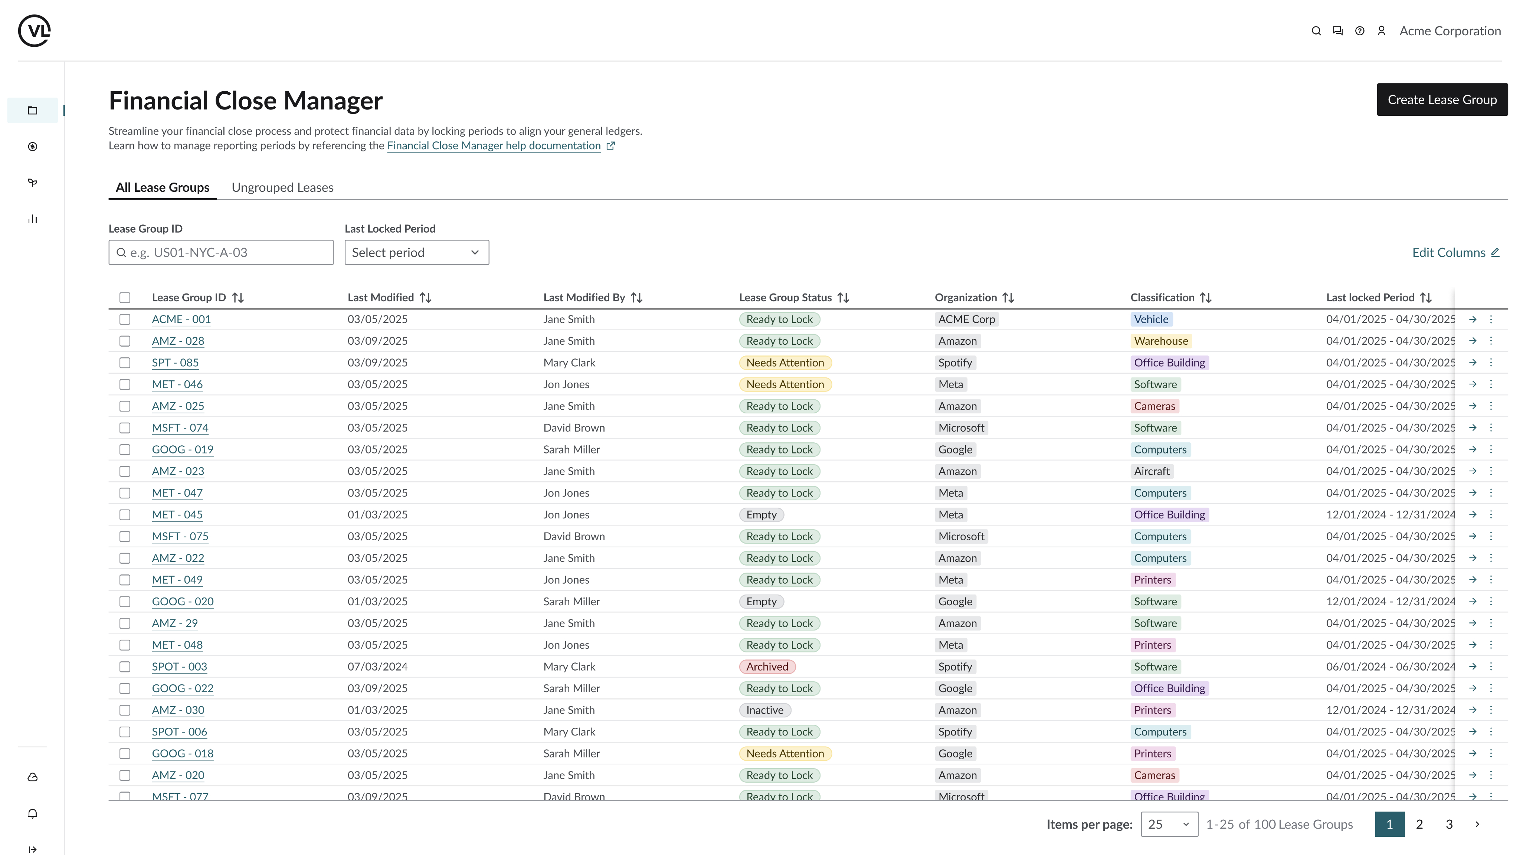Switch to the Ungrouped Leases tab

coord(282,188)
